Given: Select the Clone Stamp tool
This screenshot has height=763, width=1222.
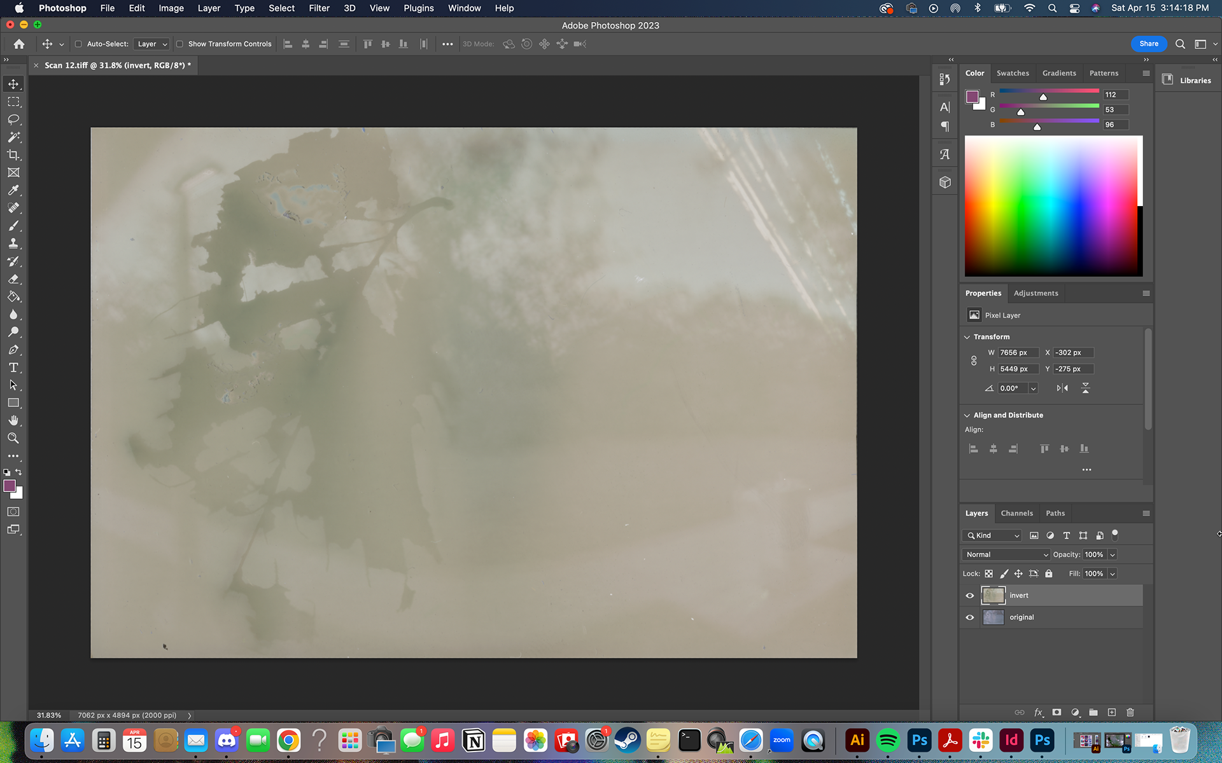Looking at the screenshot, I should point(13,244).
